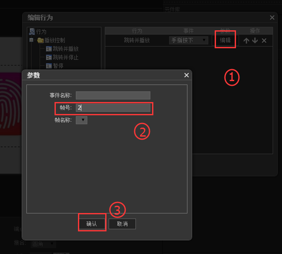The image size is (282, 254).
Task: Select 暂停 in the behavior tree
Action: pos(58,66)
